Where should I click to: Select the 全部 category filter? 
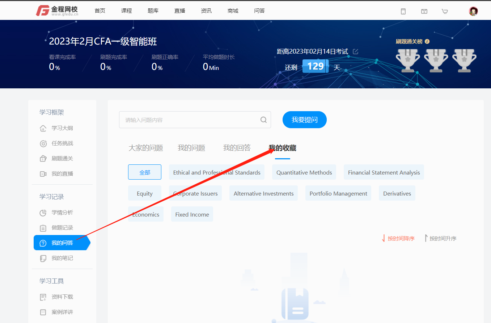point(145,172)
